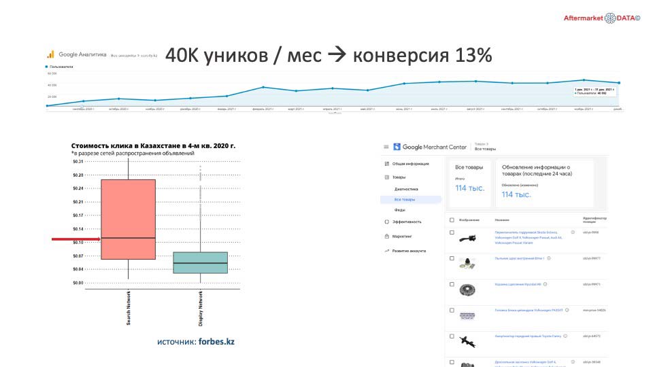Open Общая информация in sidebar

coord(410,164)
